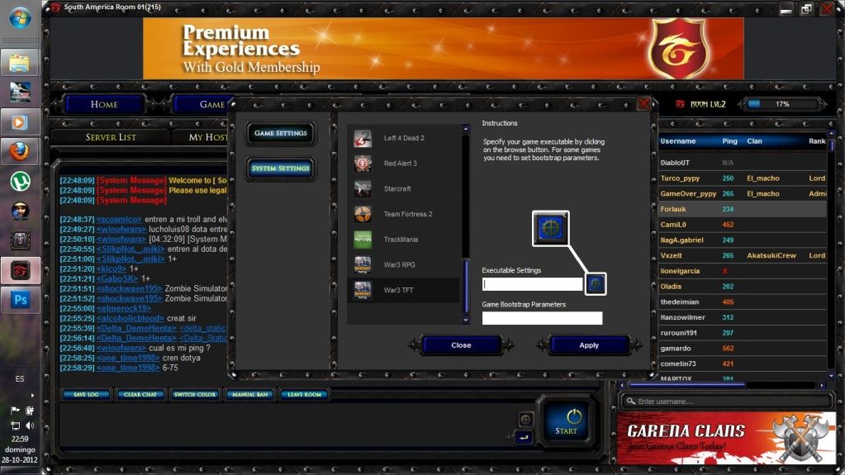Click the game list scrollbar thumb

[x=466, y=287]
